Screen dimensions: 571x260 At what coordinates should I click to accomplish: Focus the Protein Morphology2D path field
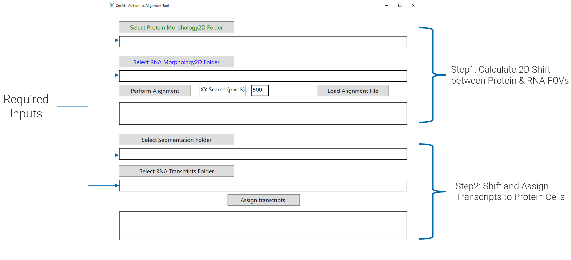[263, 42]
